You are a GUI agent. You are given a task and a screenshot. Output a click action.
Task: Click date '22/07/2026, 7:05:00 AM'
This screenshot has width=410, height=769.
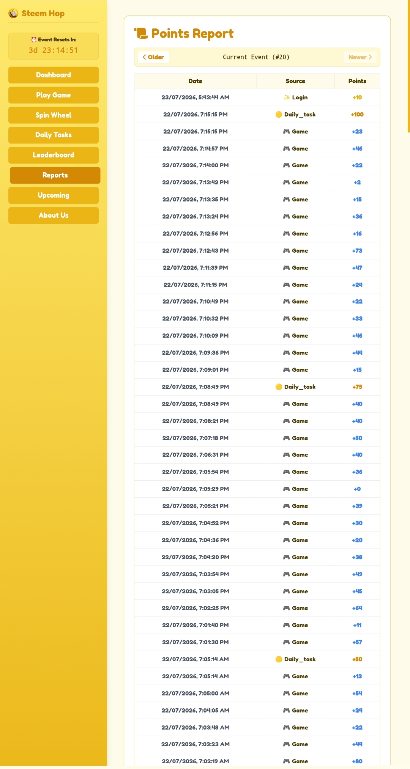click(196, 694)
